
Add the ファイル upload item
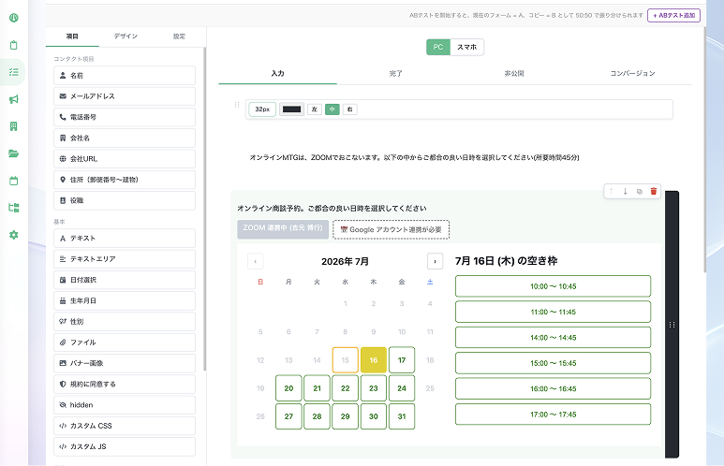point(125,342)
